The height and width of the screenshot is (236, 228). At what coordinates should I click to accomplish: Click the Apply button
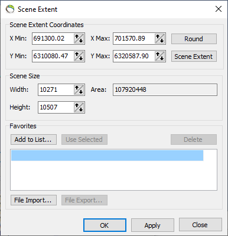tap(152, 225)
